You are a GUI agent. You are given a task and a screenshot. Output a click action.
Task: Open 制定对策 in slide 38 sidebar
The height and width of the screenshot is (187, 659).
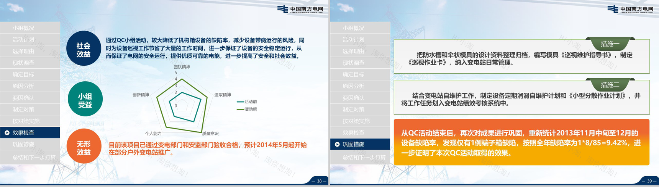[x=30, y=110]
